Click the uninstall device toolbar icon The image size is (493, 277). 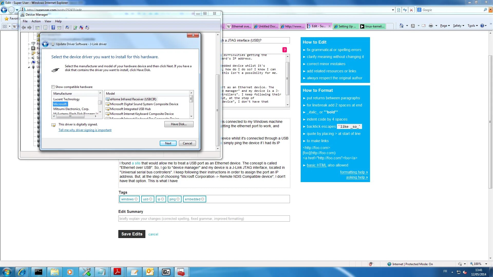(x=81, y=27)
